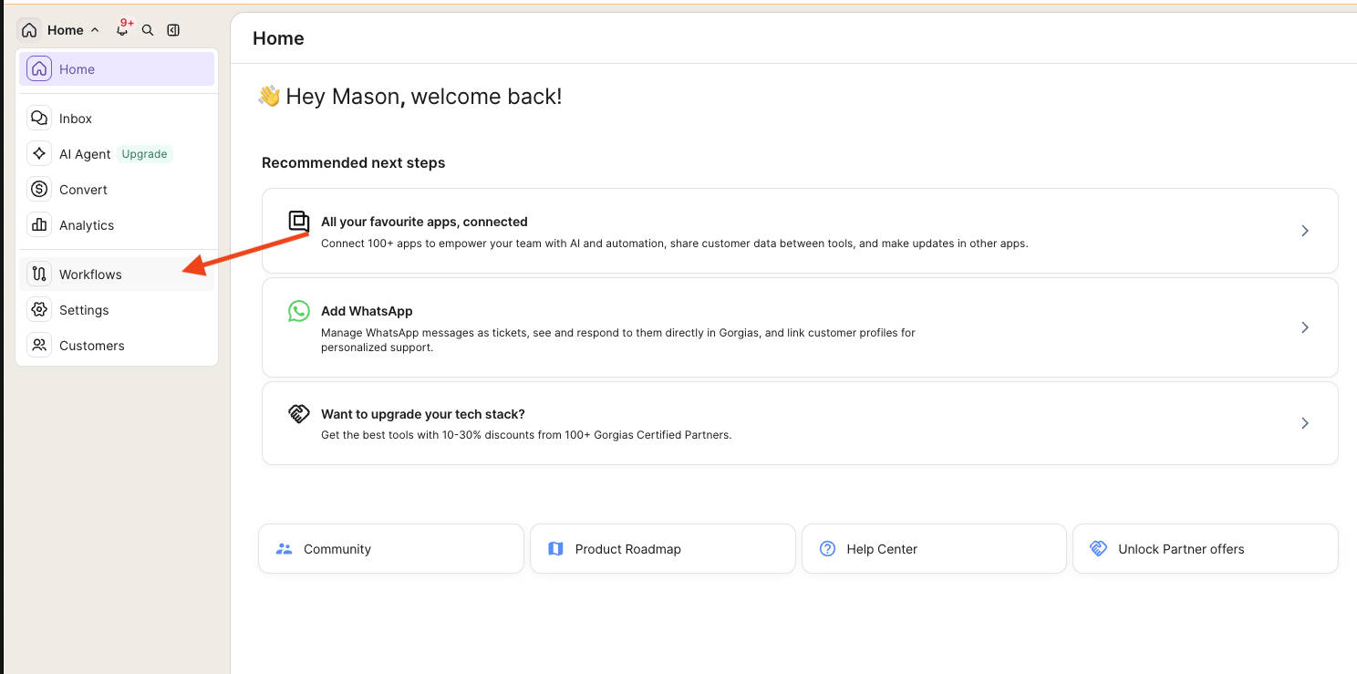This screenshot has height=674, width=1357.
Task: Open 'All your favourite apps, connected' card
Action: [800, 231]
